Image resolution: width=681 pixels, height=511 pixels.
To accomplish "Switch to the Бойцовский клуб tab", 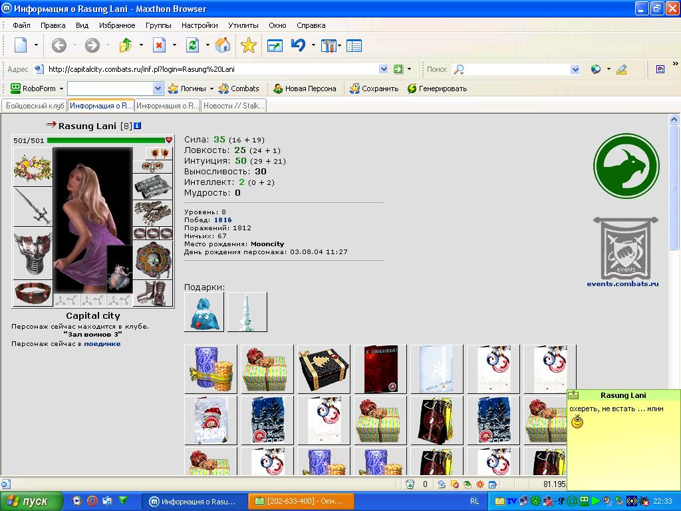I will coord(35,106).
